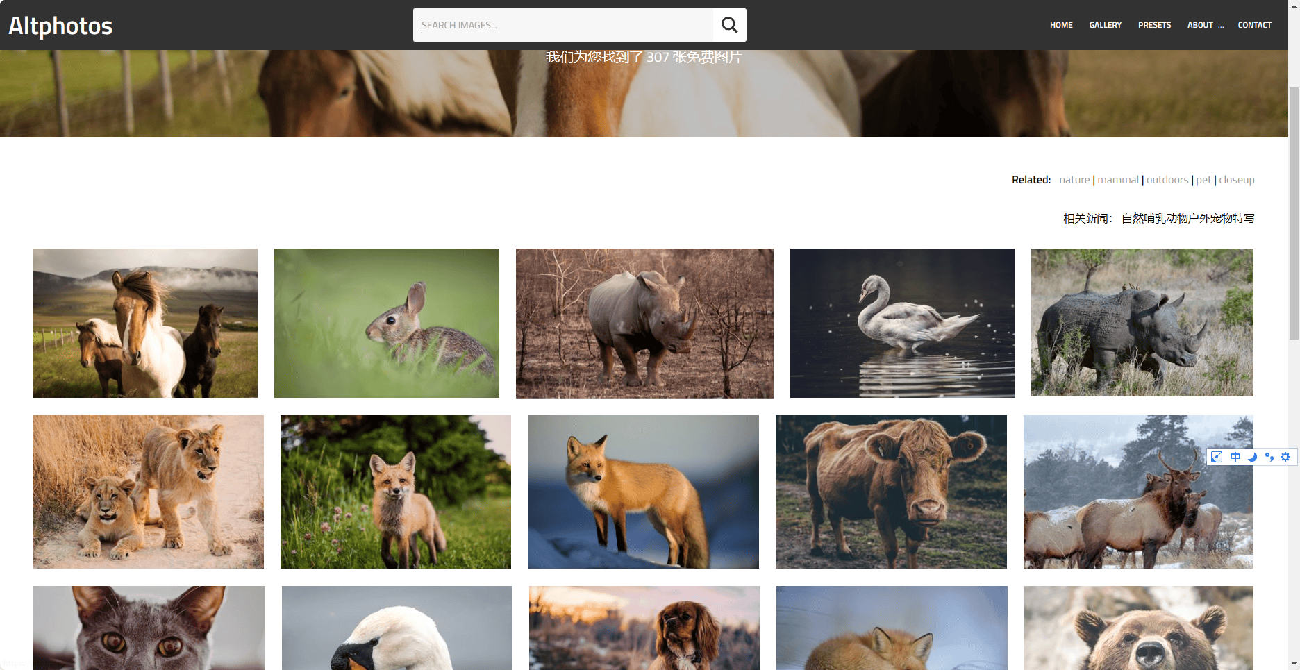Navigate to the HOME page
The height and width of the screenshot is (670, 1300).
(x=1060, y=25)
